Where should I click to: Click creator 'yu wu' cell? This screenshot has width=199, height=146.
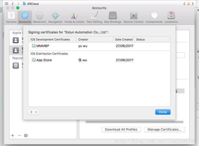(x=83, y=46)
